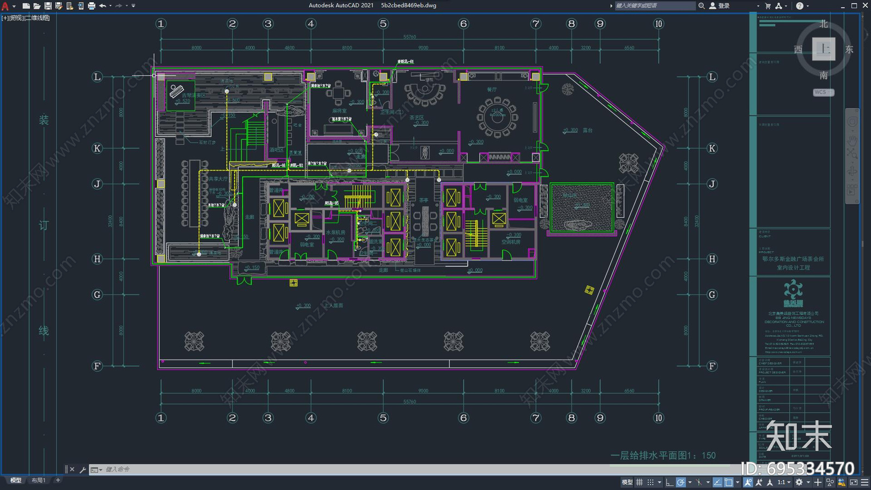Toggle polar tracking
871x490 pixels.
(x=681, y=482)
